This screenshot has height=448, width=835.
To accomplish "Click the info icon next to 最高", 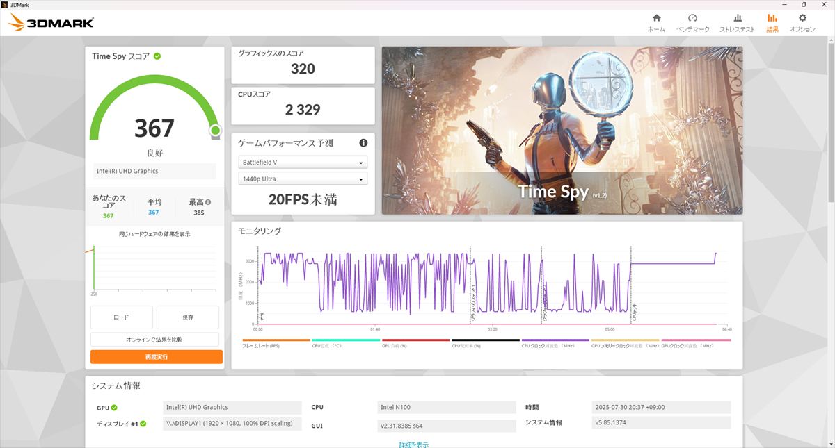I will coord(208,202).
